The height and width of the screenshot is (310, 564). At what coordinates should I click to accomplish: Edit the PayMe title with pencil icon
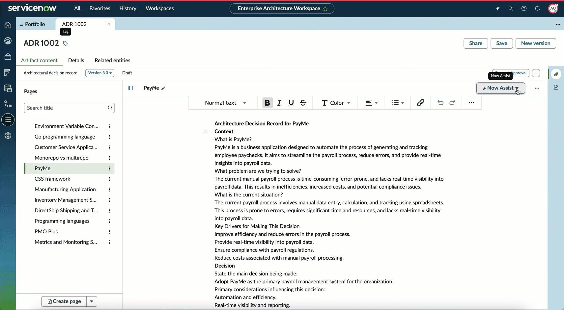coord(163,88)
